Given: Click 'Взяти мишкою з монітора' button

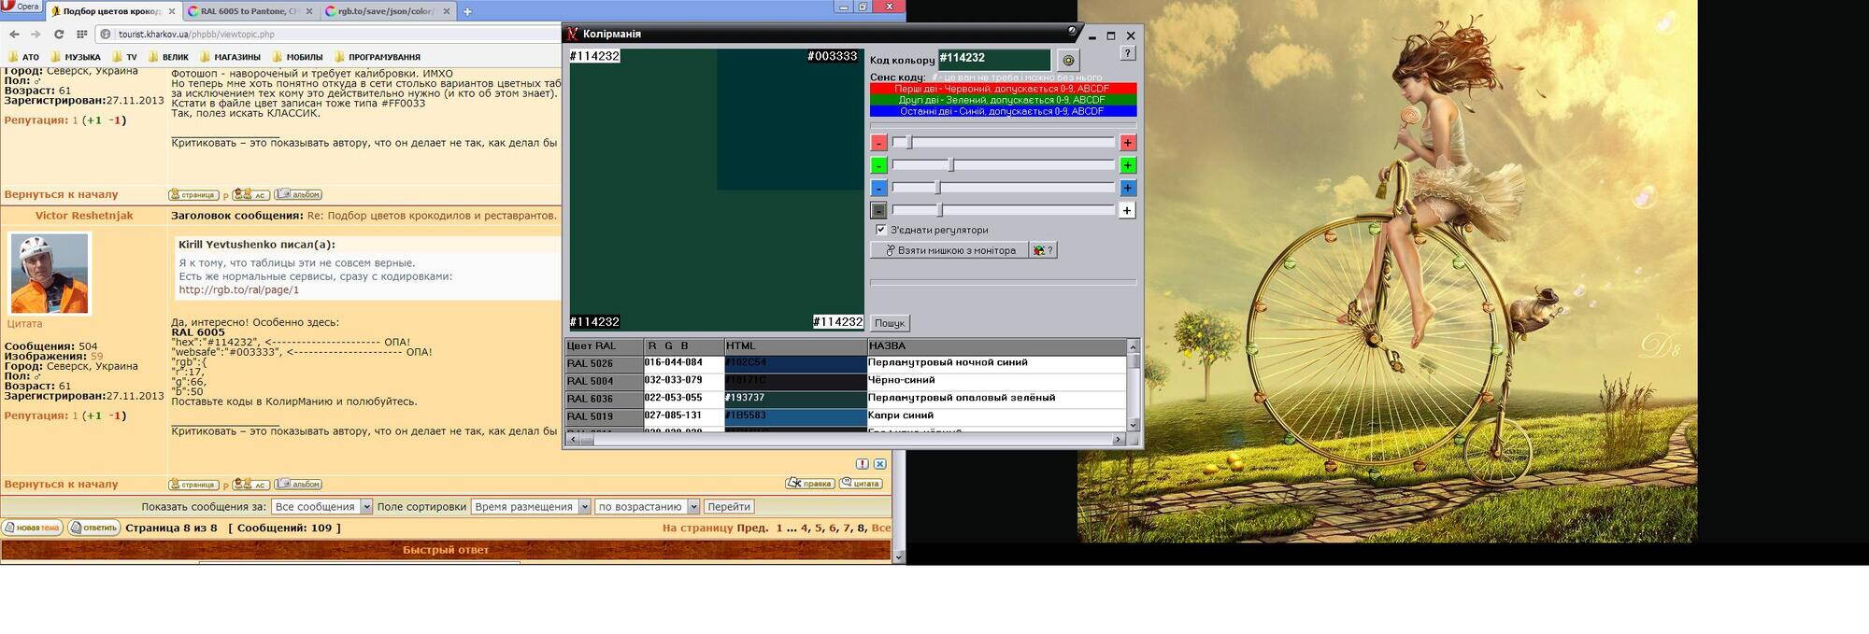Looking at the screenshot, I should [949, 250].
